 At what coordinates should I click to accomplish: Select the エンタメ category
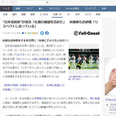click(44, 15)
